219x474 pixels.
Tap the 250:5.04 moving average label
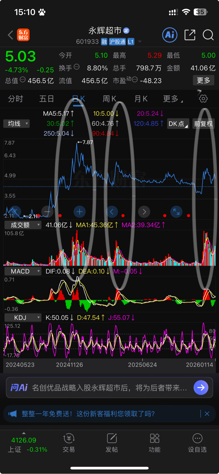59,133
